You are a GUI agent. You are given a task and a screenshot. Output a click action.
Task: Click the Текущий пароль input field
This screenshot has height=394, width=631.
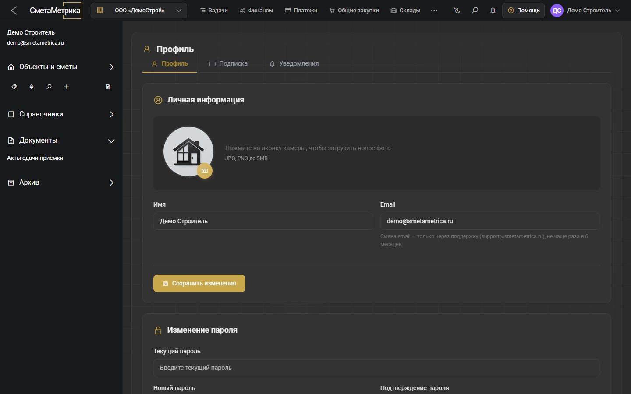click(x=377, y=368)
